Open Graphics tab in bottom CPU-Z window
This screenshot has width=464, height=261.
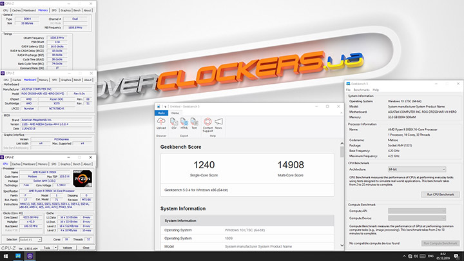point(65,164)
